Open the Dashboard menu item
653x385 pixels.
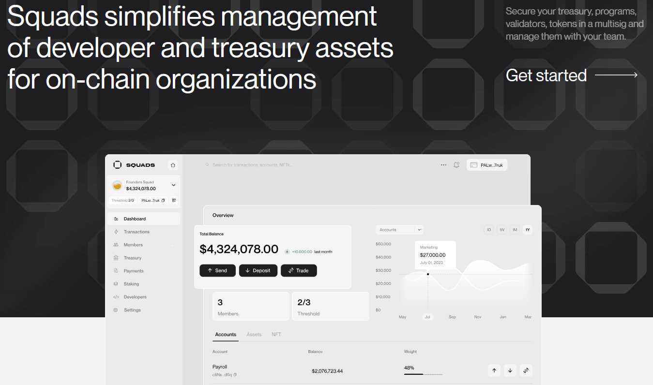click(145, 219)
